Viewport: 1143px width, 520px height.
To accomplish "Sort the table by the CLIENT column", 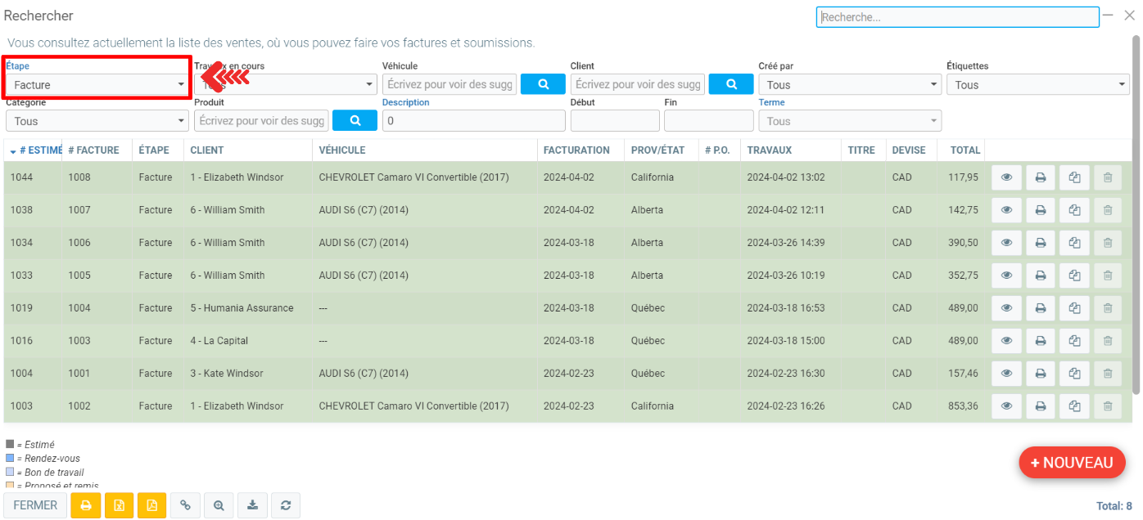I will [207, 150].
